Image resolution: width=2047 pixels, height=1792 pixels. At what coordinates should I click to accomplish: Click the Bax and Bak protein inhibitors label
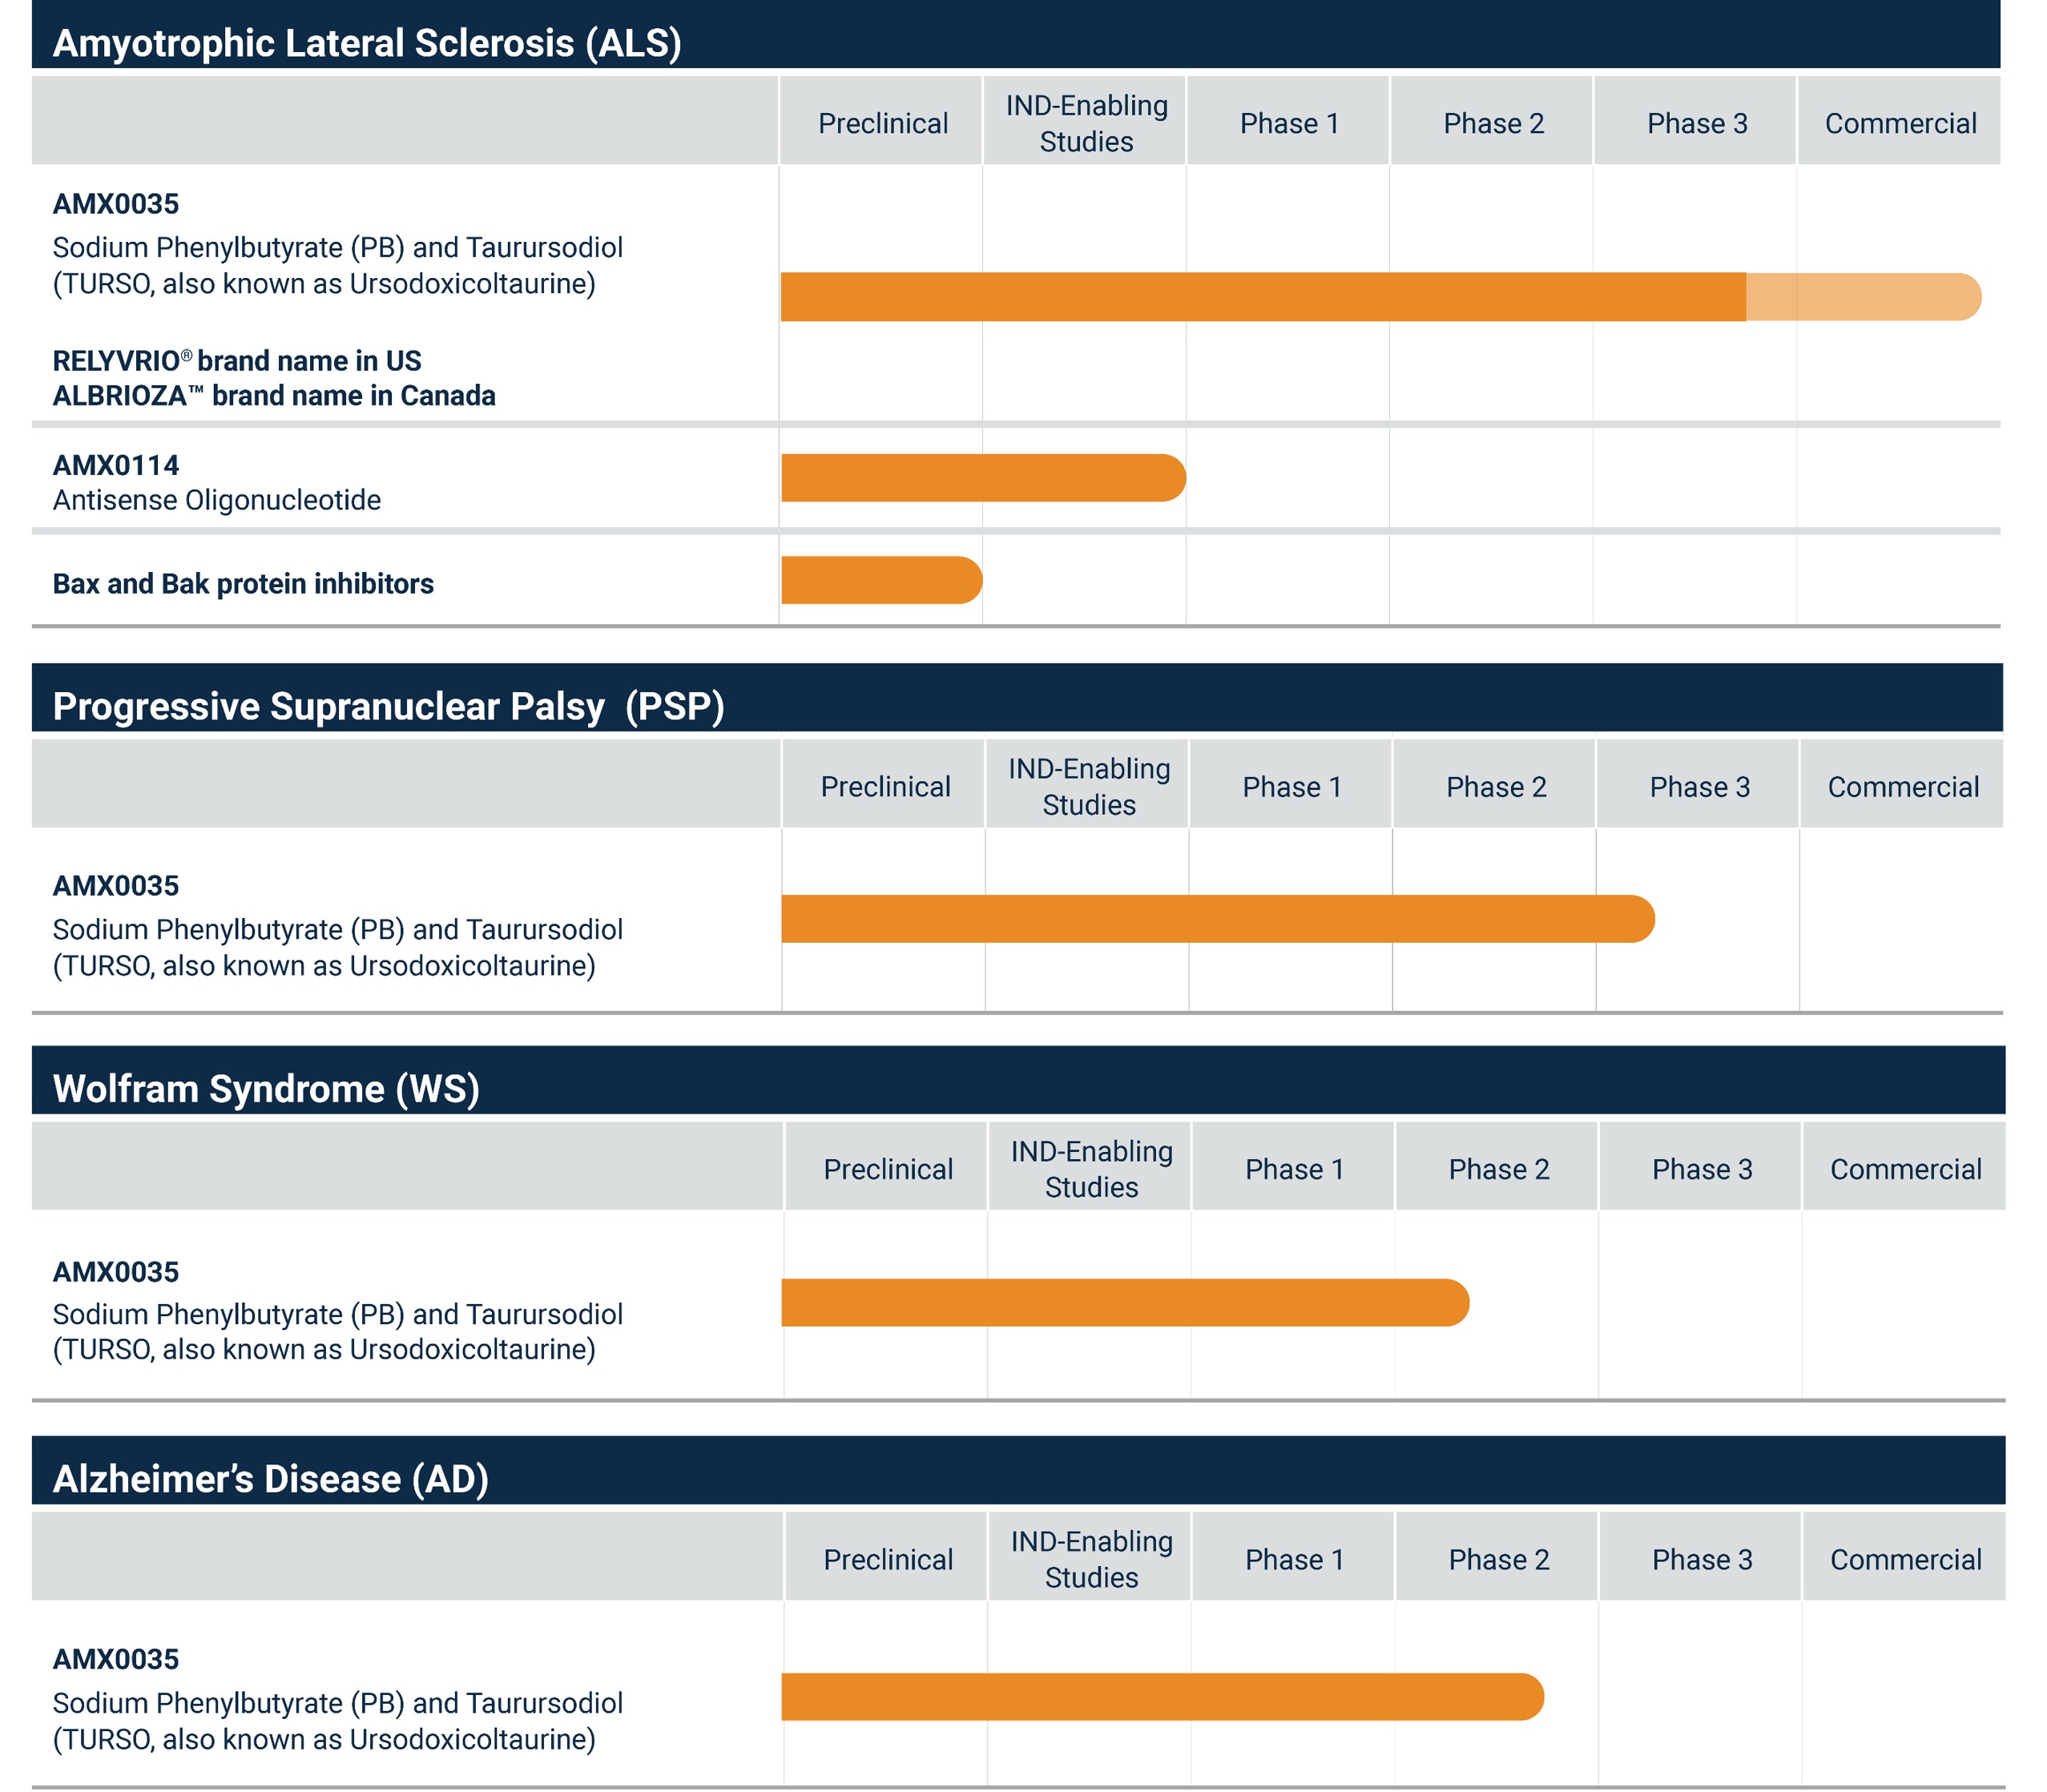[243, 584]
